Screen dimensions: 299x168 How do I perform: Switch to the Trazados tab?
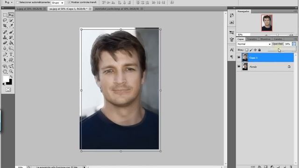(x=252, y=39)
